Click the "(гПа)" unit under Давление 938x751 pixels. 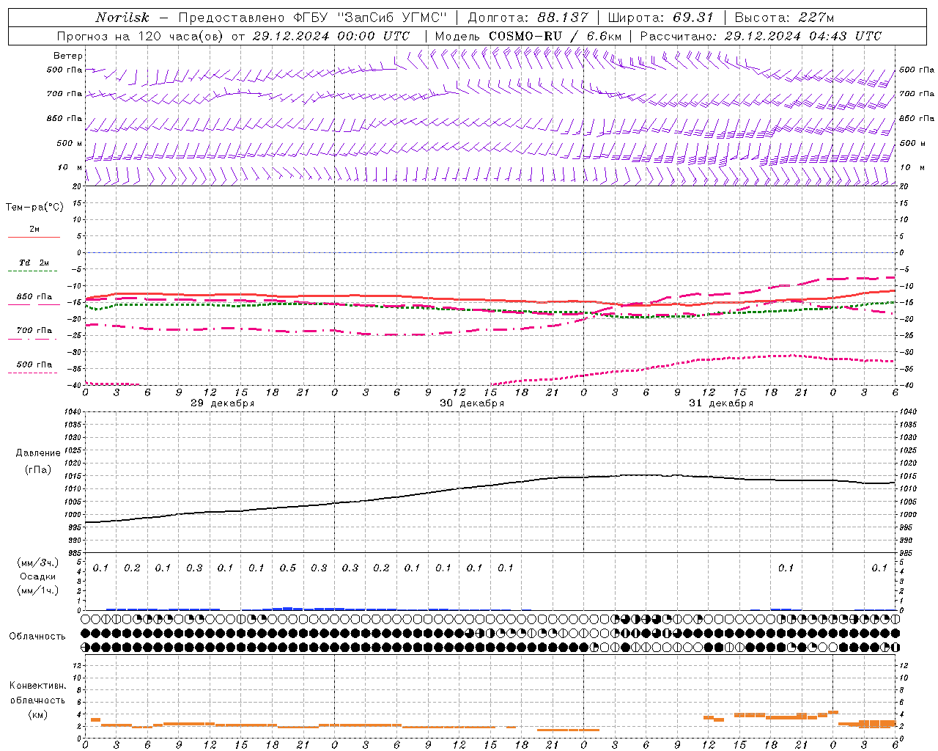point(38,469)
